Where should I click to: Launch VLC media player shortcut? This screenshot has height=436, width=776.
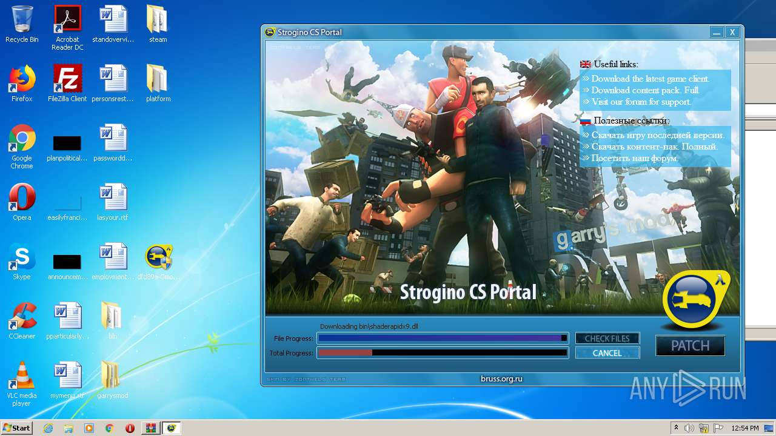point(22,384)
